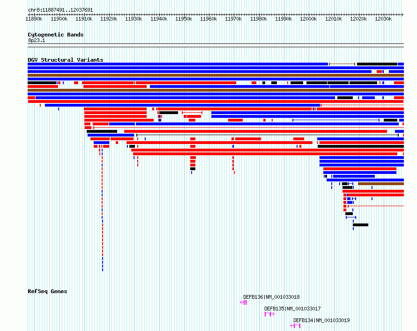The width and height of the screenshot is (417, 331).
Task: Select the 11910k position on the ruler
Action: (x=84, y=19)
